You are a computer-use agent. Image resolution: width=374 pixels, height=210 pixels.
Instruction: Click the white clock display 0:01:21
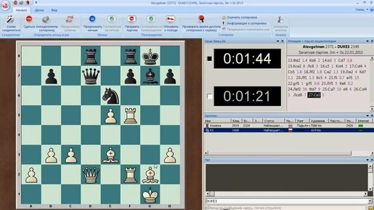[x=247, y=96]
